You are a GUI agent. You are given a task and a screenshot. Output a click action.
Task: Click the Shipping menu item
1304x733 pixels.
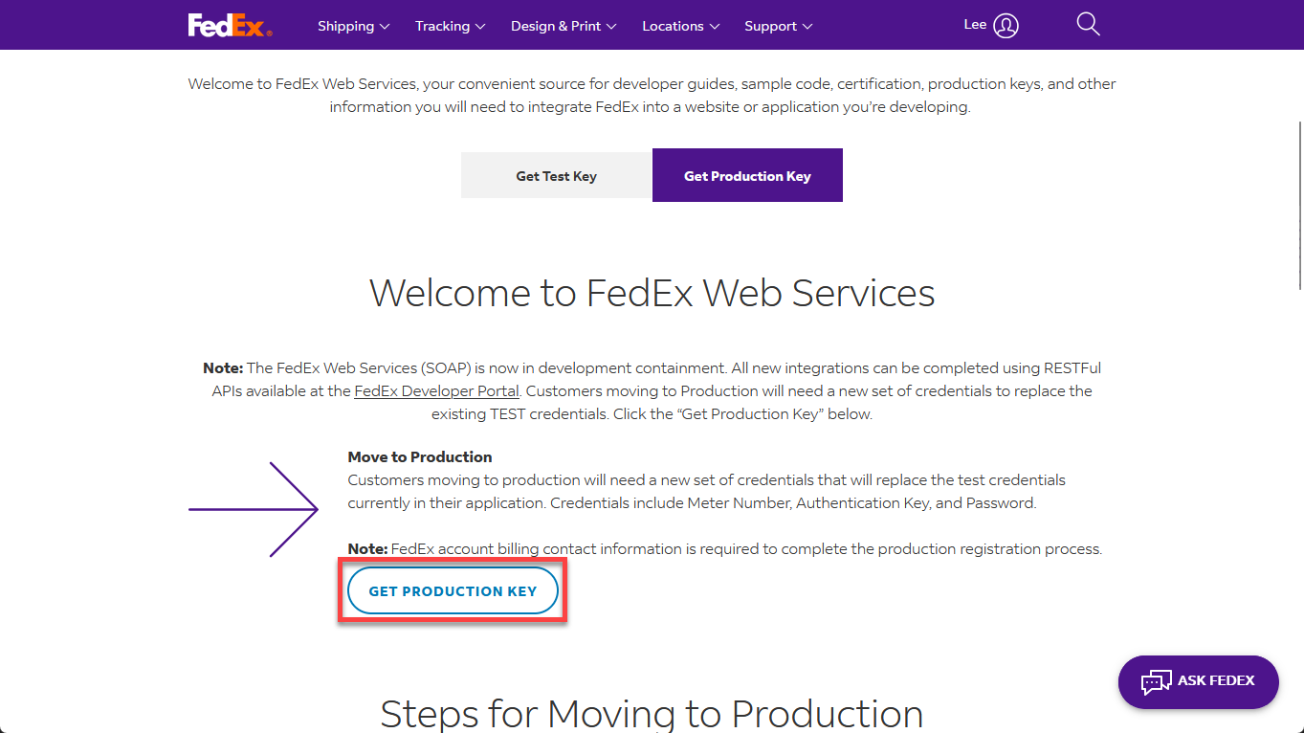(x=345, y=26)
